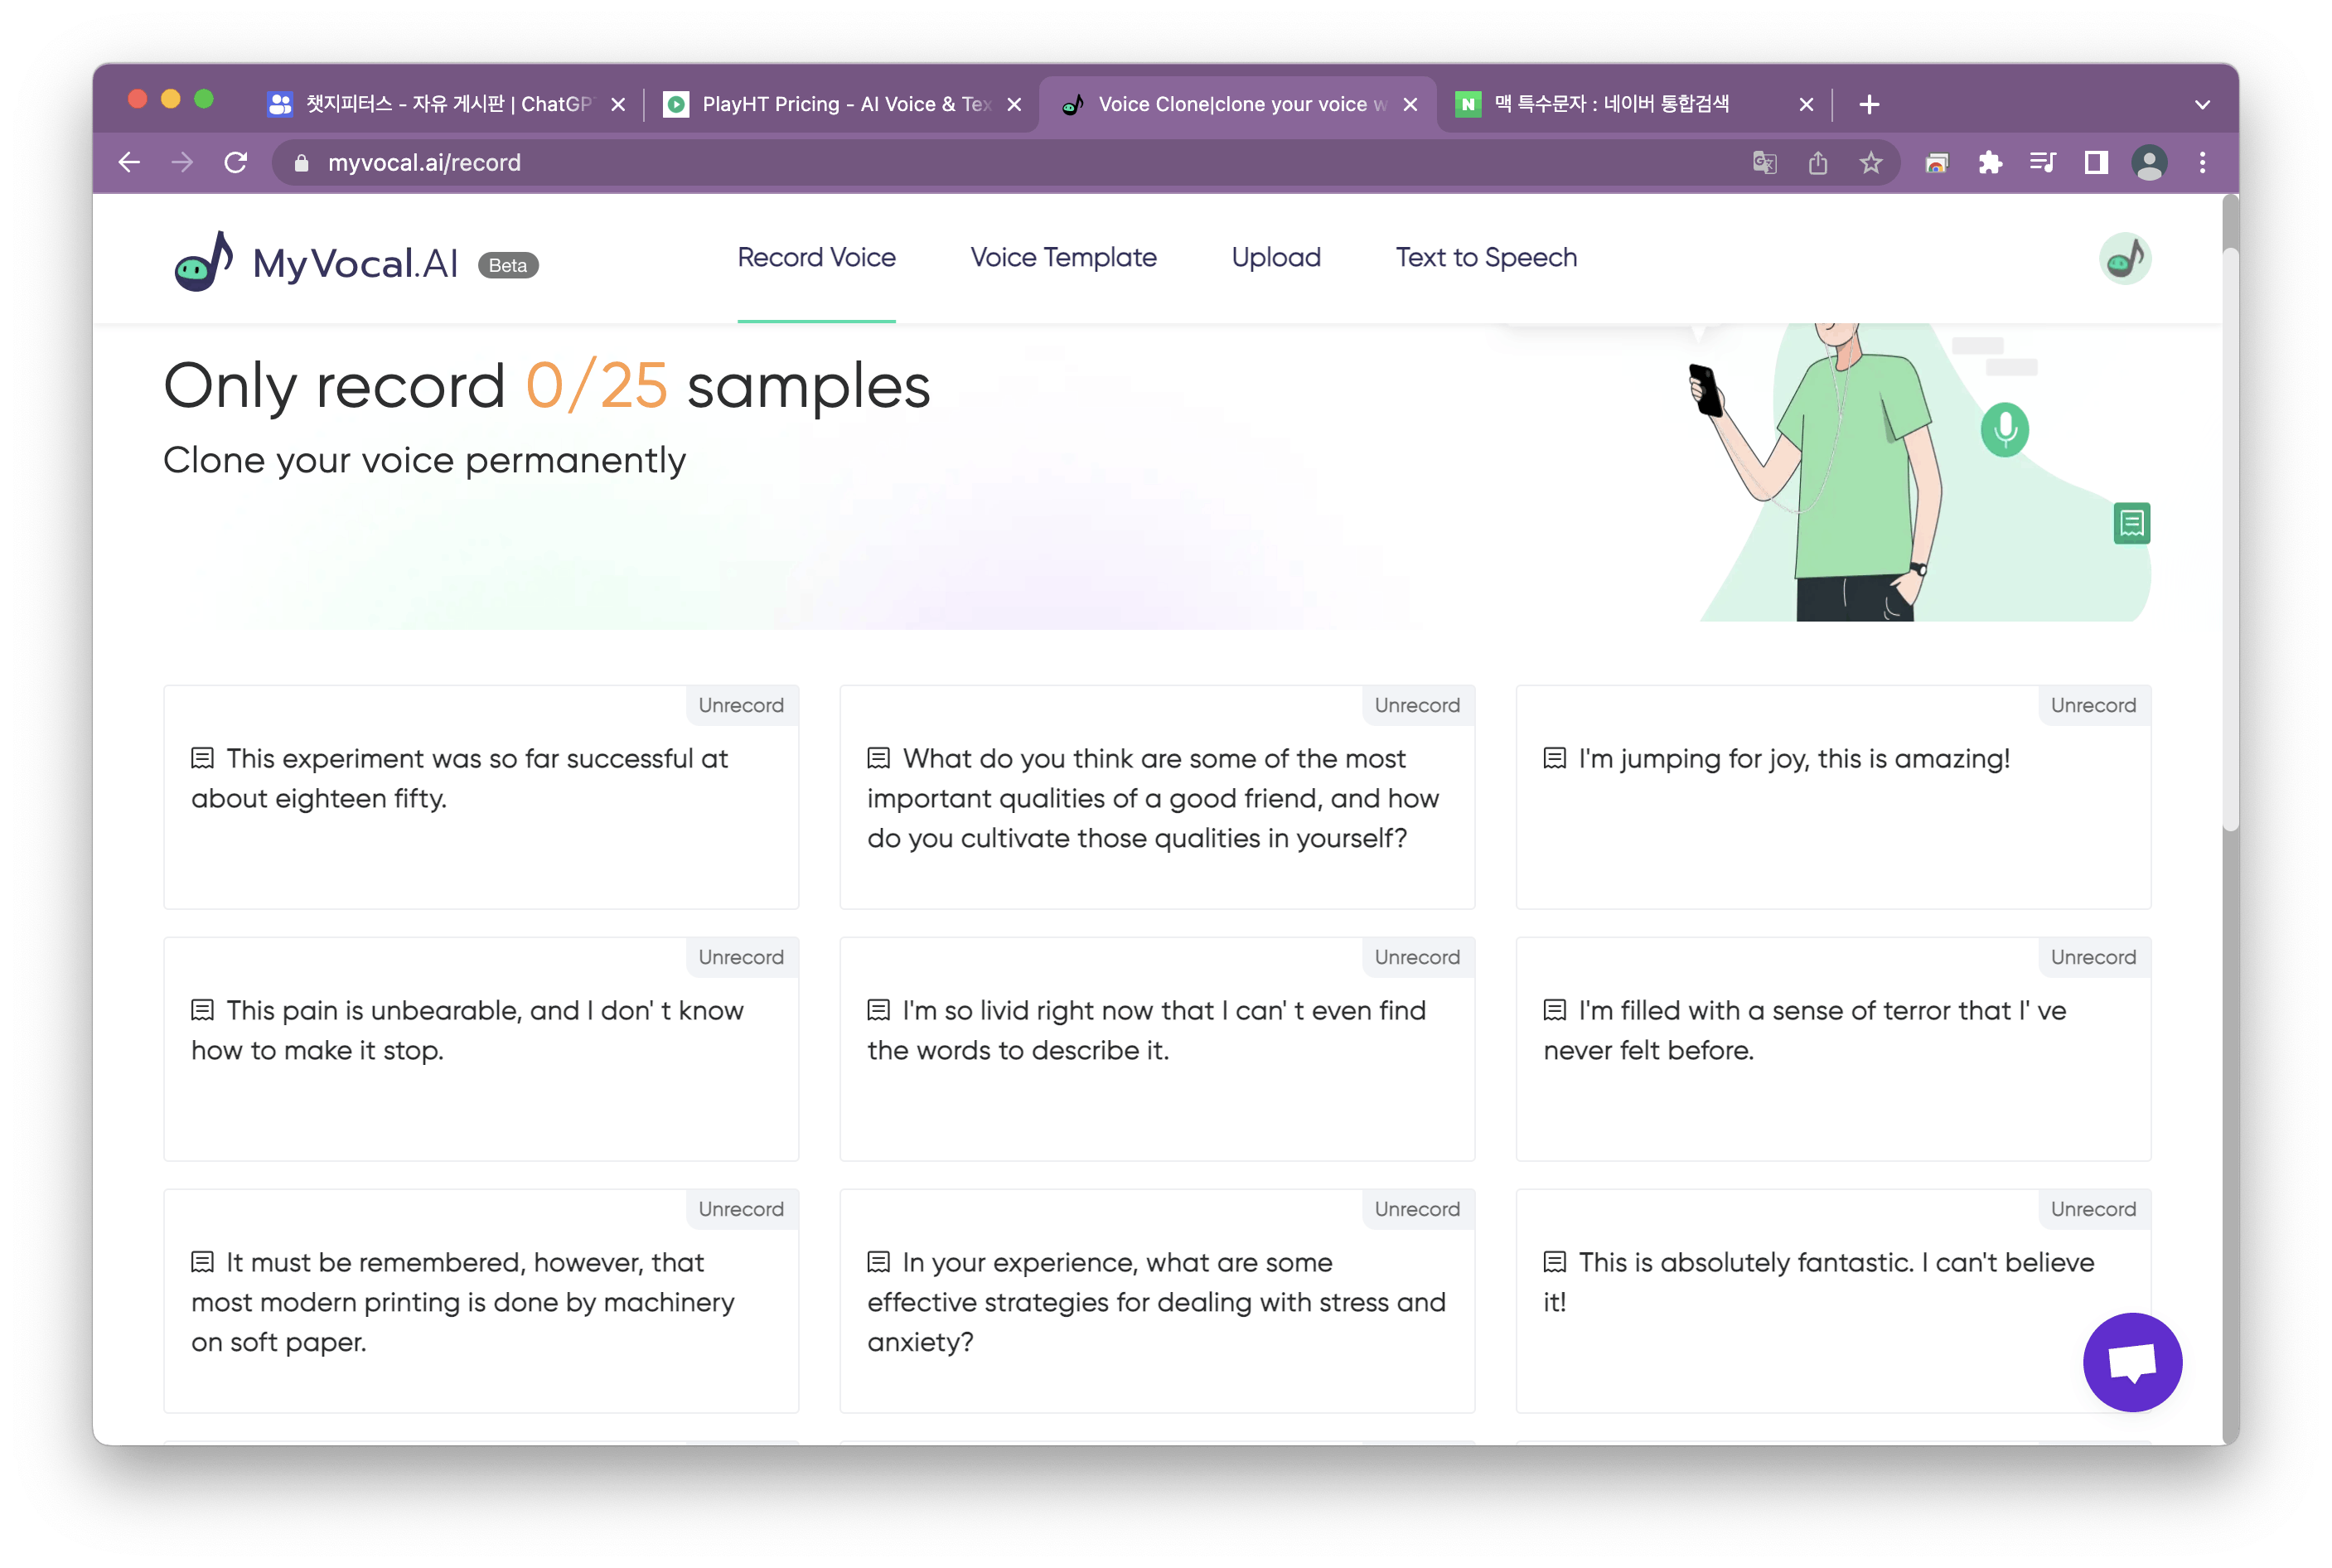Image resolution: width=2332 pixels, height=1568 pixels.
Task: Open the Text to Speech nav item
Action: pyautogui.click(x=1486, y=257)
